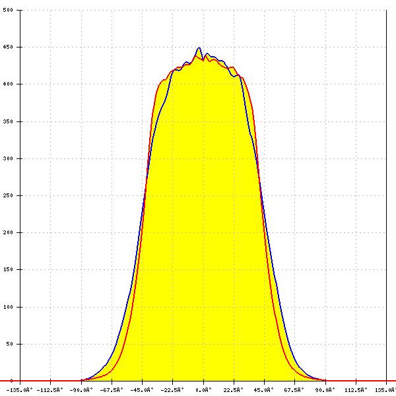The width and height of the screenshot is (396, 396).
Task: Click the 150 y-axis label
Action: [8, 269]
